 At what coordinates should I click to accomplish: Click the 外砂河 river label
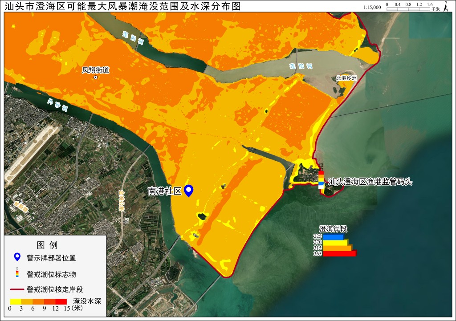58,105
